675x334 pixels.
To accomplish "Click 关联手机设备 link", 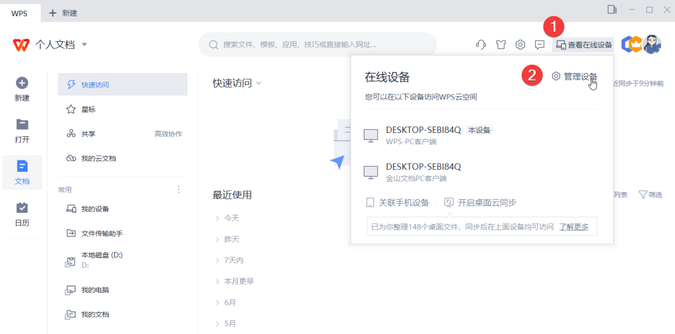I will (397, 203).
